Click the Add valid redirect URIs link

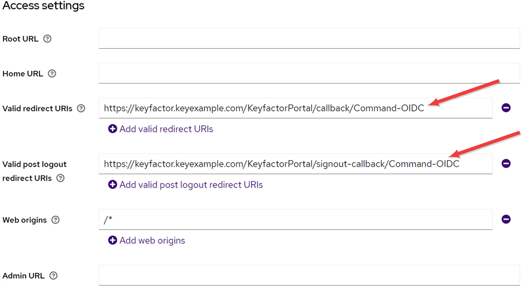tap(166, 129)
